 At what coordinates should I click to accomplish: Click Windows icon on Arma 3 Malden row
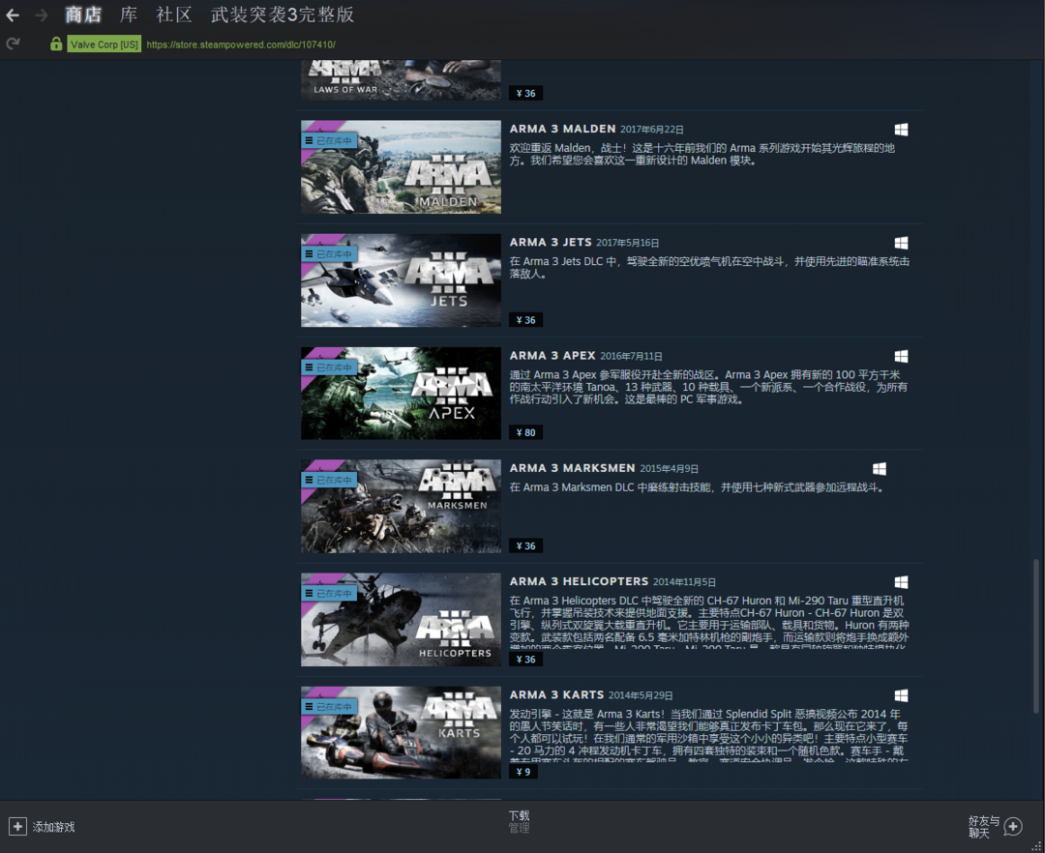point(901,130)
